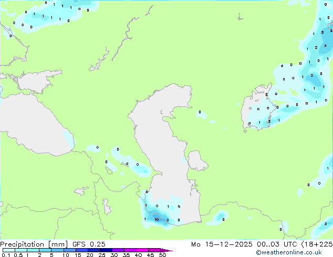
Task: Click the legend label "30"
Action: click(114, 255)
